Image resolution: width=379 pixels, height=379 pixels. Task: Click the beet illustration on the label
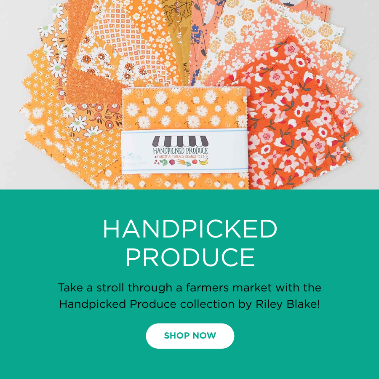[x=172, y=162]
